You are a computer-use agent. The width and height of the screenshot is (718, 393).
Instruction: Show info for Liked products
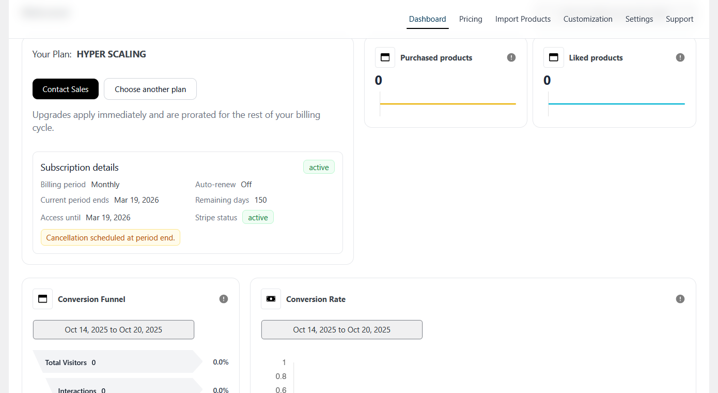pos(680,57)
